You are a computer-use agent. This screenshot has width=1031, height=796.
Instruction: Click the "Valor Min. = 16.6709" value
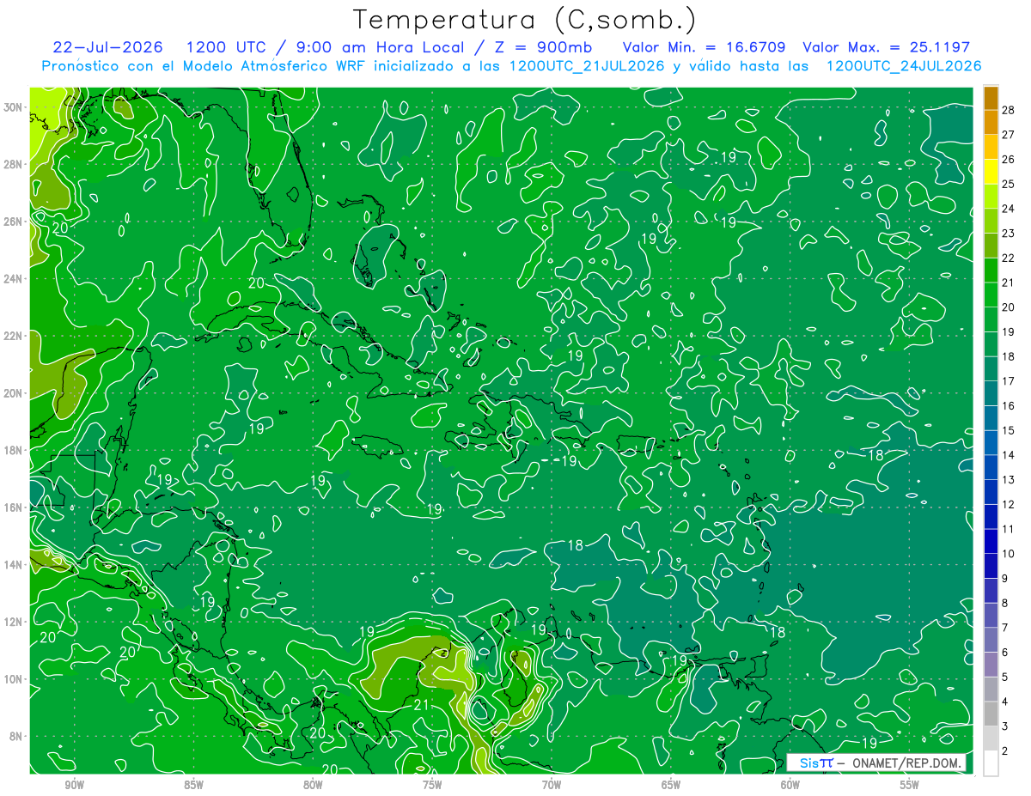pos(704,47)
